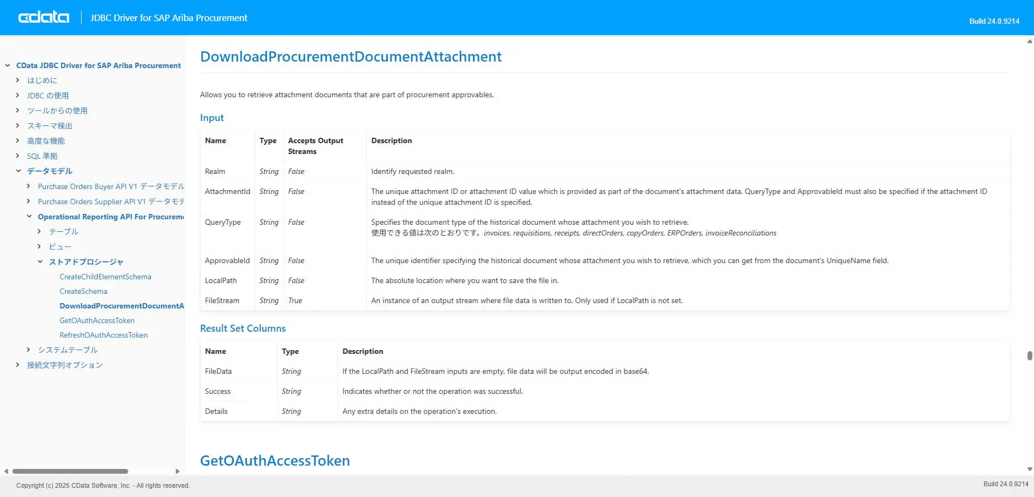
Task: Expand the はじめに tree node
Action: [18, 80]
